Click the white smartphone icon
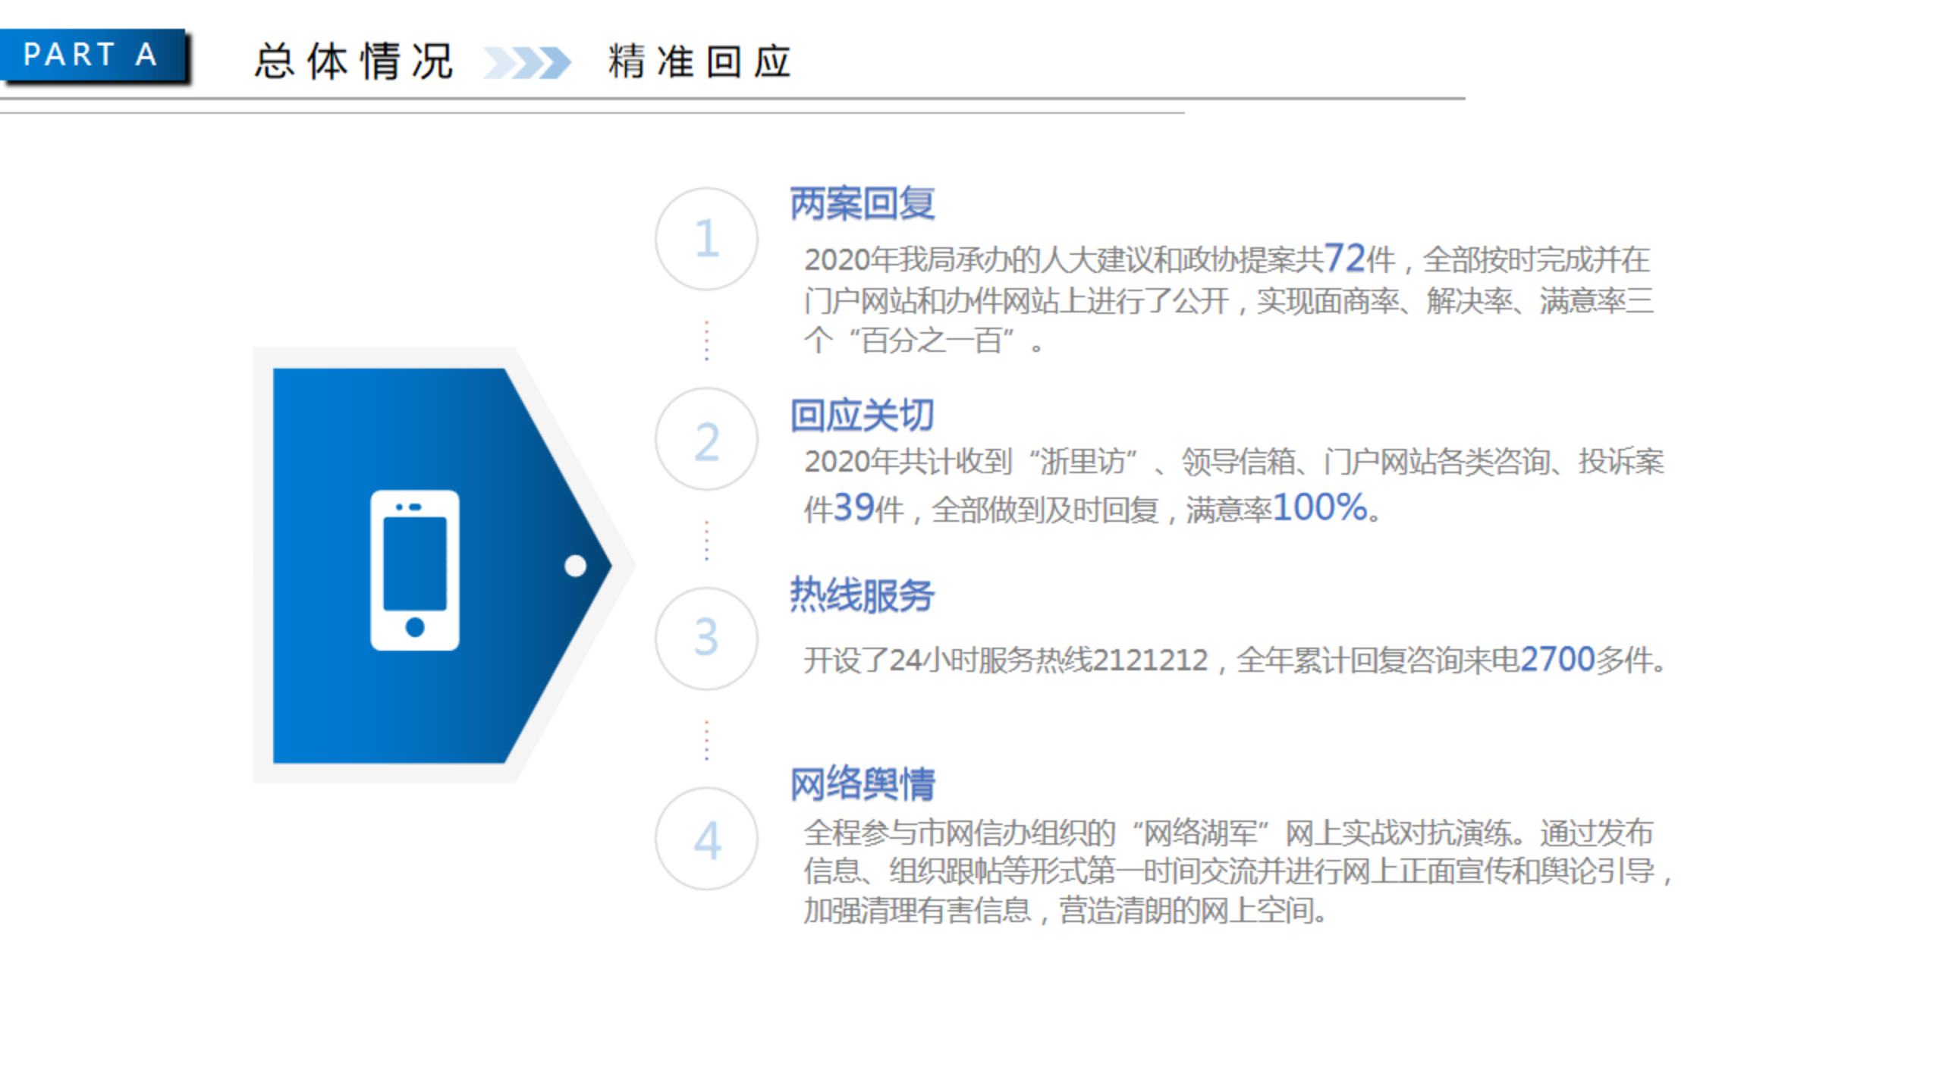This screenshot has height=1092, width=1942. [x=414, y=570]
